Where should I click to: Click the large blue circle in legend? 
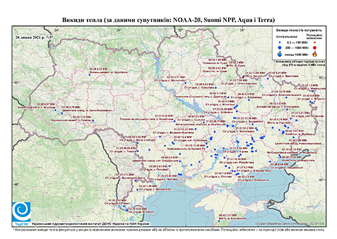[280, 47]
